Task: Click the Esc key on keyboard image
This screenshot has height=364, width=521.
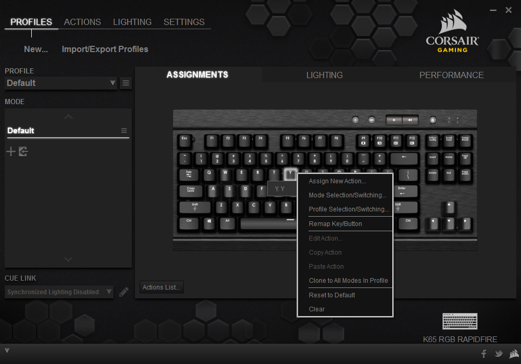Action: click(184, 140)
